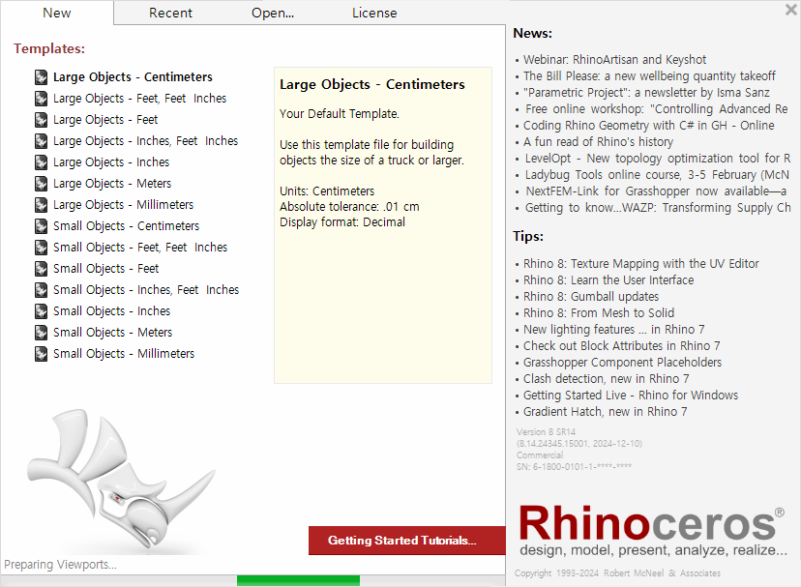Open tip New lighting features in Rhino 7

pyautogui.click(x=614, y=330)
